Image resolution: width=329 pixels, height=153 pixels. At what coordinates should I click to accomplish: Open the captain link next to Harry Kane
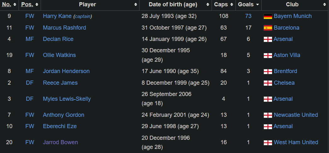pos(82,16)
